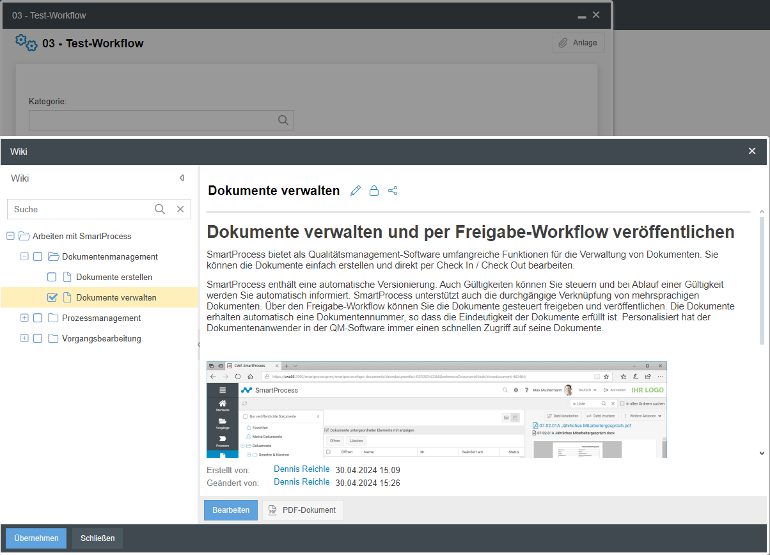Select Dokumentenmanagement in the tree
This screenshot has height=555, width=770.
109,256
